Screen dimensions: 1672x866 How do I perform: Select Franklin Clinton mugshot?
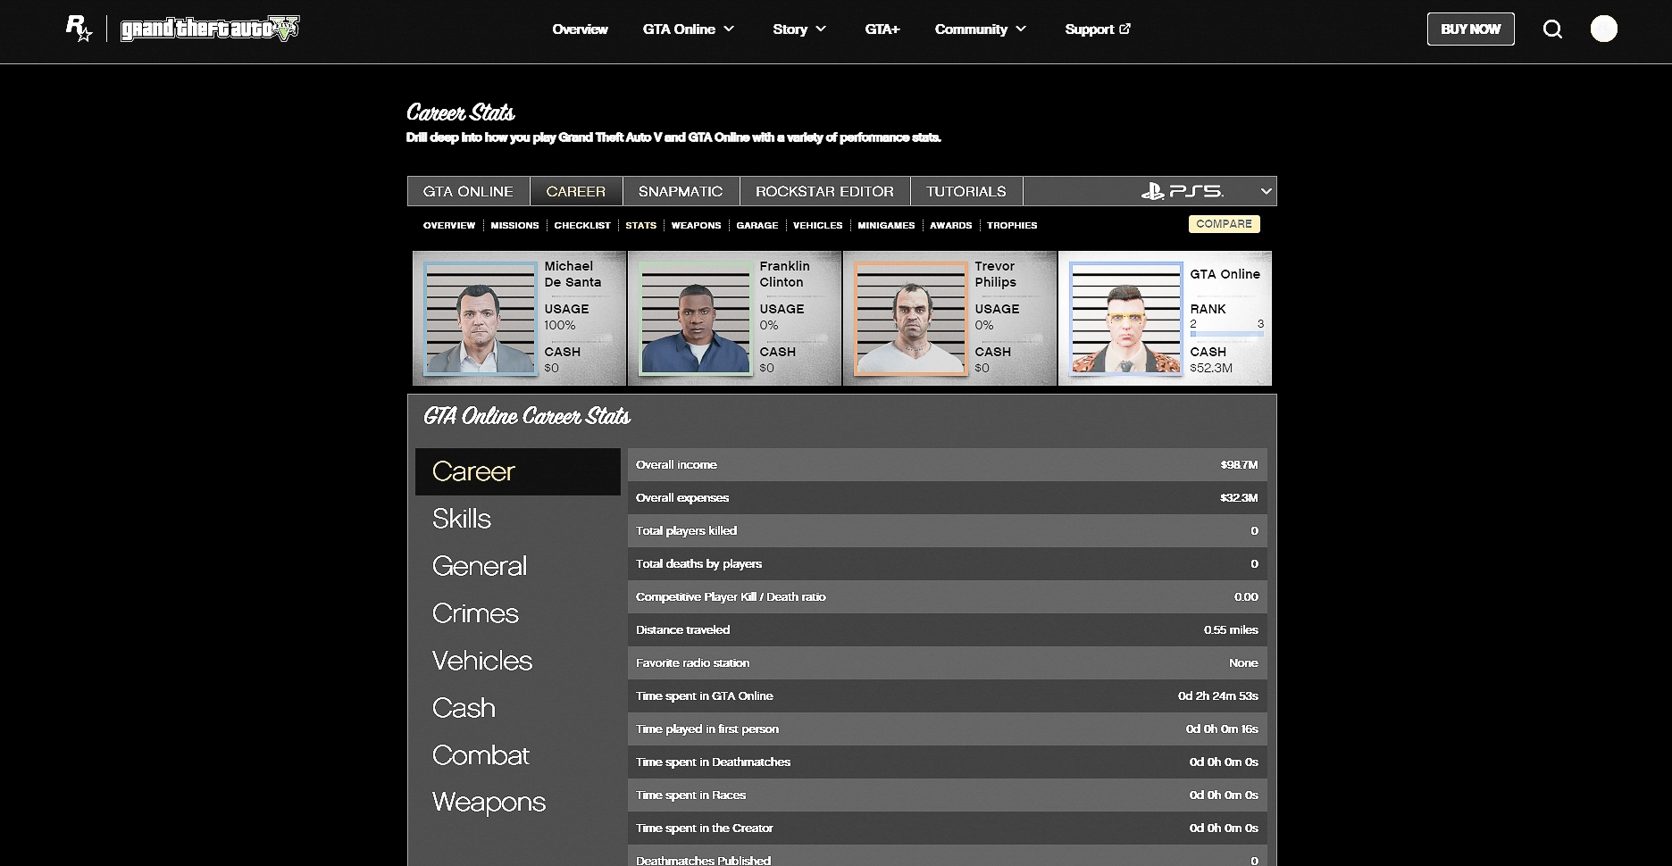[696, 319]
